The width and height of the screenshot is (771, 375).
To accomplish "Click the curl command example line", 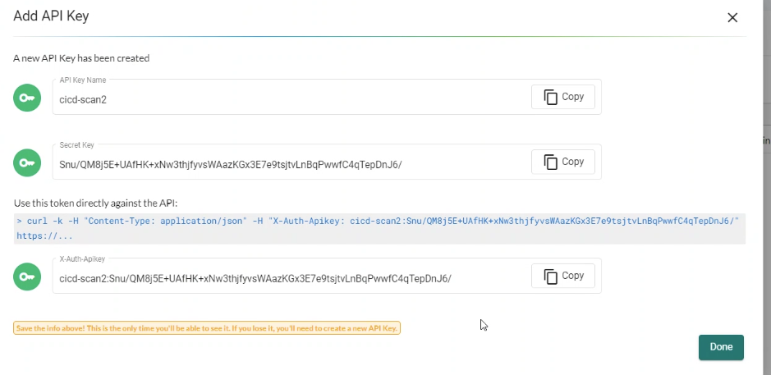I will [378, 221].
